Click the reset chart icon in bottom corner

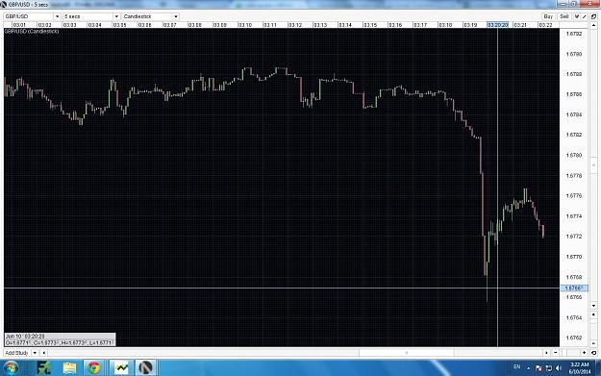593,353
